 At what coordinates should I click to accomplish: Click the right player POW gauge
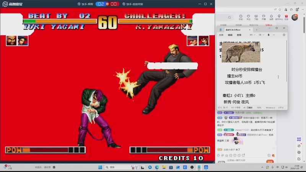tap(170, 150)
